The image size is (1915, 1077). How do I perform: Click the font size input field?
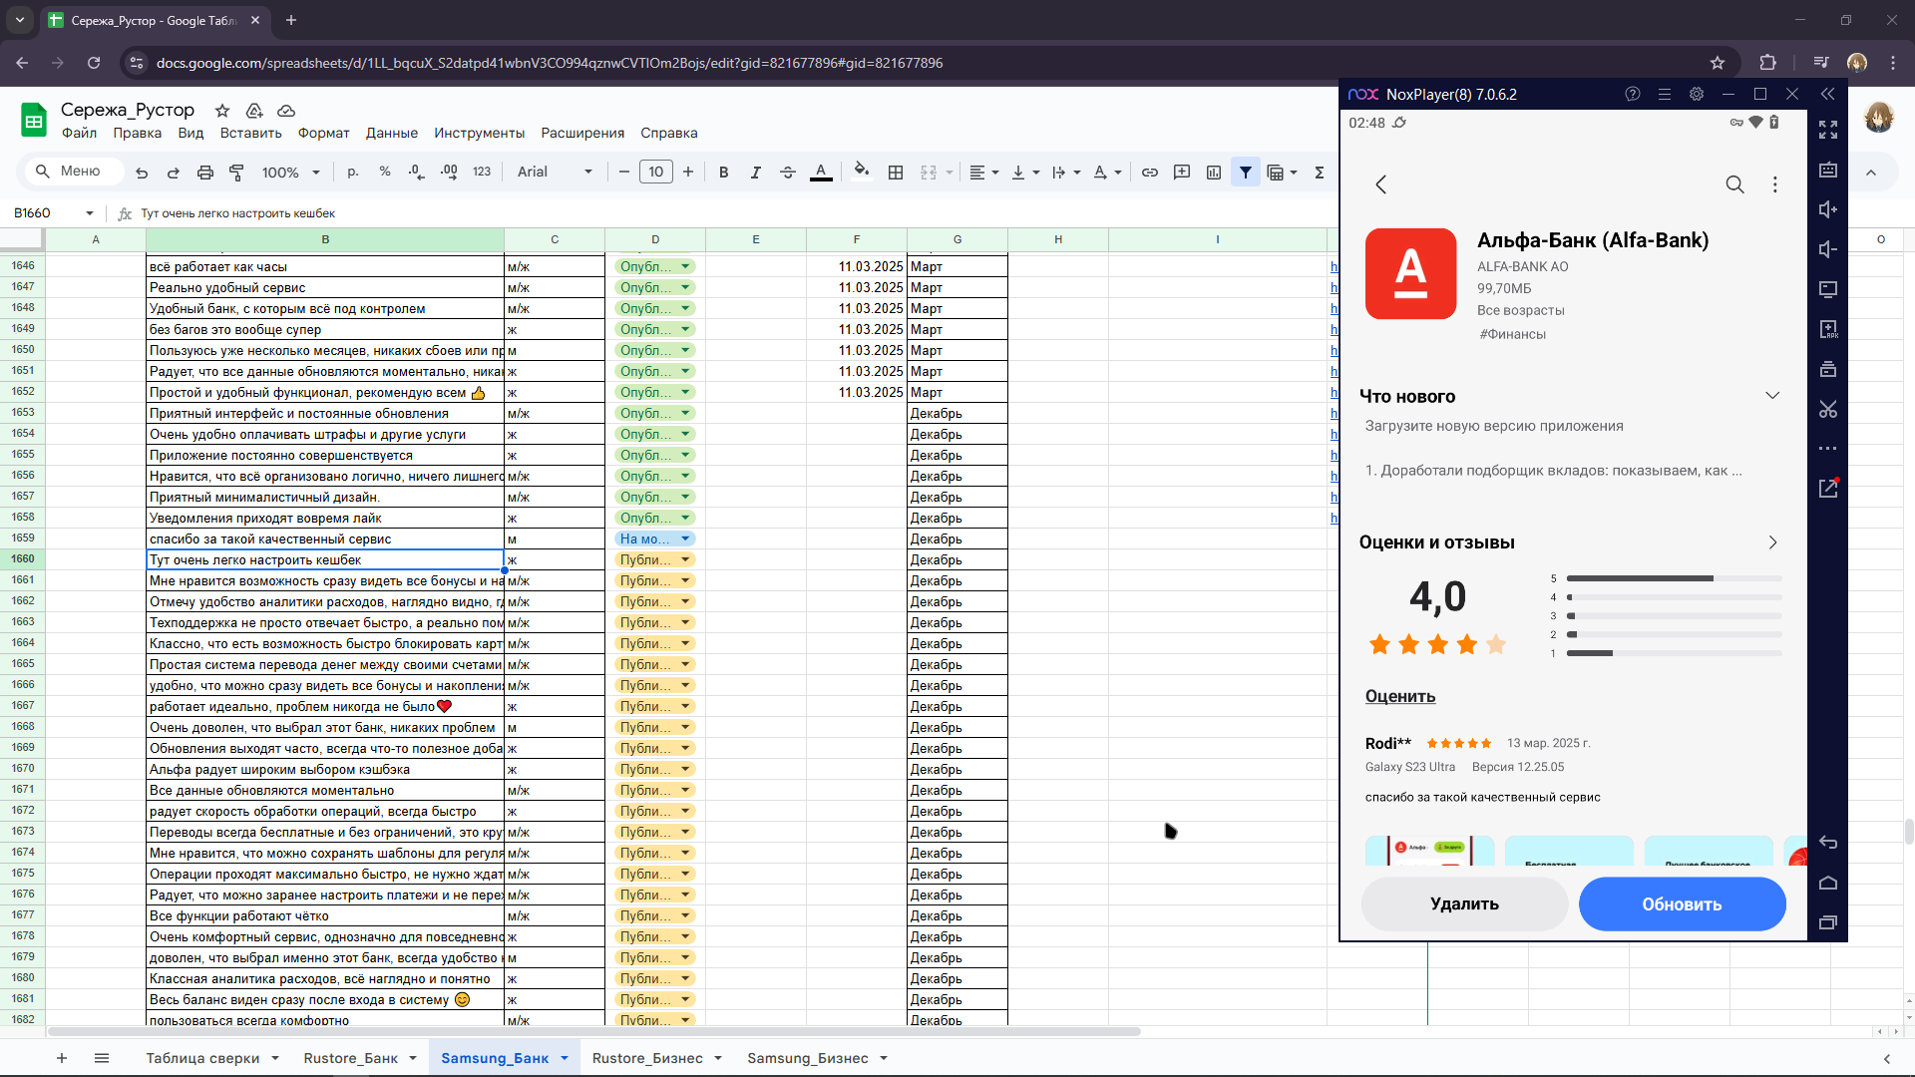[655, 173]
